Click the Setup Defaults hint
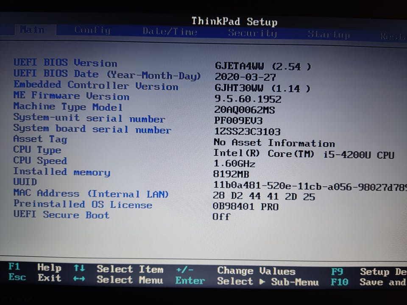 (x=383, y=272)
